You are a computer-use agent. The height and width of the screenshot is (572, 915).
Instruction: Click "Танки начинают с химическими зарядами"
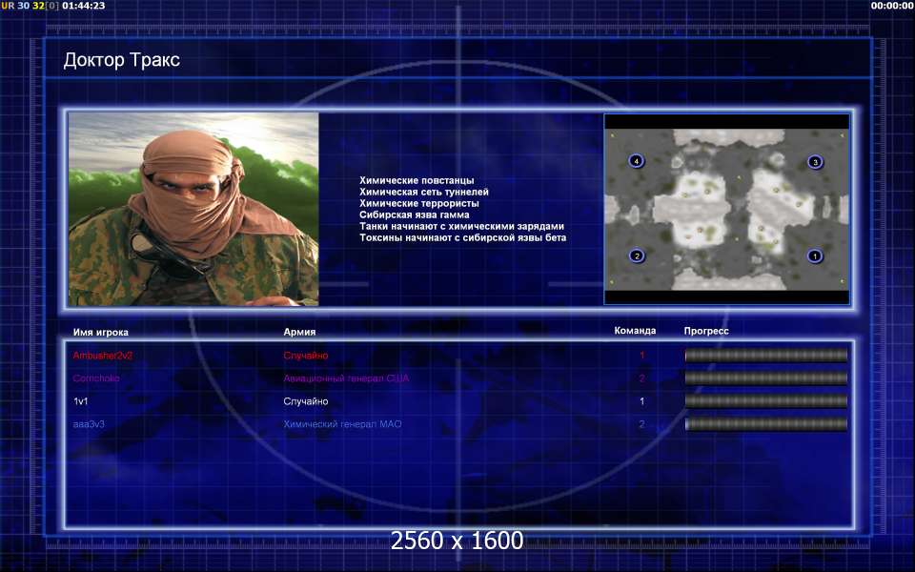[x=461, y=226]
